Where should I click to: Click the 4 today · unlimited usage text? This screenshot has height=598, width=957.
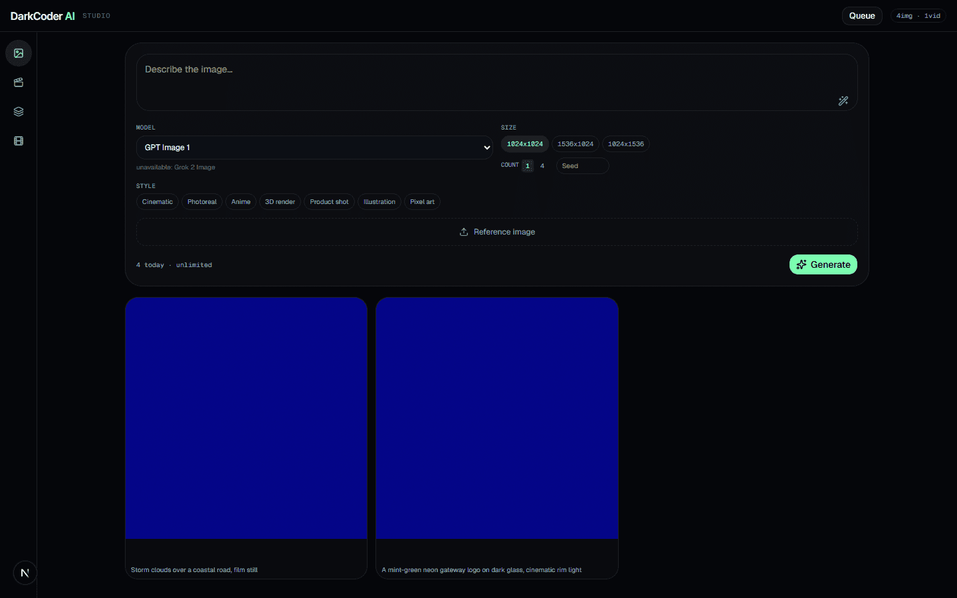[x=174, y=265]
